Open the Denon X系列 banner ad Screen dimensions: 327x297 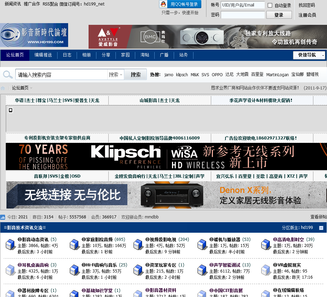[x=167, y=195]
